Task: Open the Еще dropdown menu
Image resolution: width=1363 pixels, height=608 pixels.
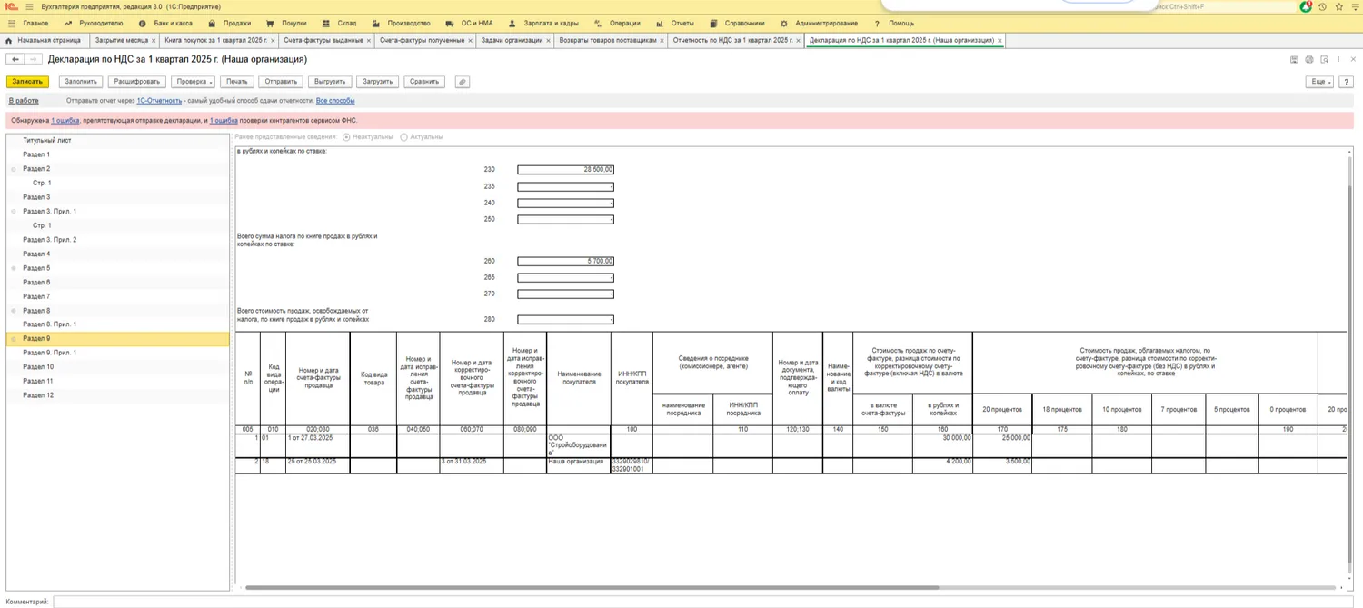Action: pos(1319,82)
